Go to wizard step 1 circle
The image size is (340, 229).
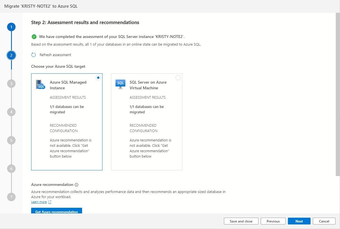click(11, 27)
